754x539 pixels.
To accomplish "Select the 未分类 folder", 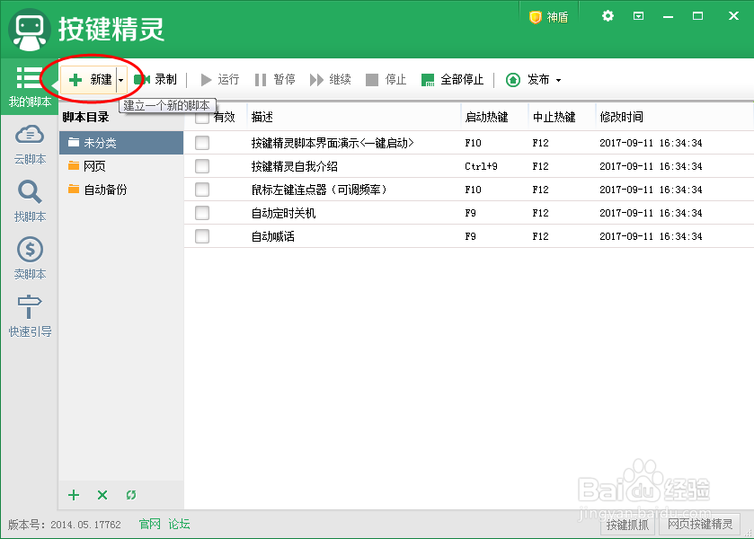I will [x=121, y=143].
